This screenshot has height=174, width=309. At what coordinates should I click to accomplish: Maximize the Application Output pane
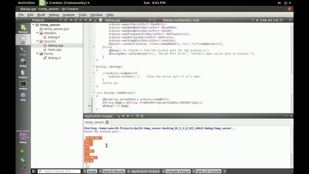coord(286,116)
